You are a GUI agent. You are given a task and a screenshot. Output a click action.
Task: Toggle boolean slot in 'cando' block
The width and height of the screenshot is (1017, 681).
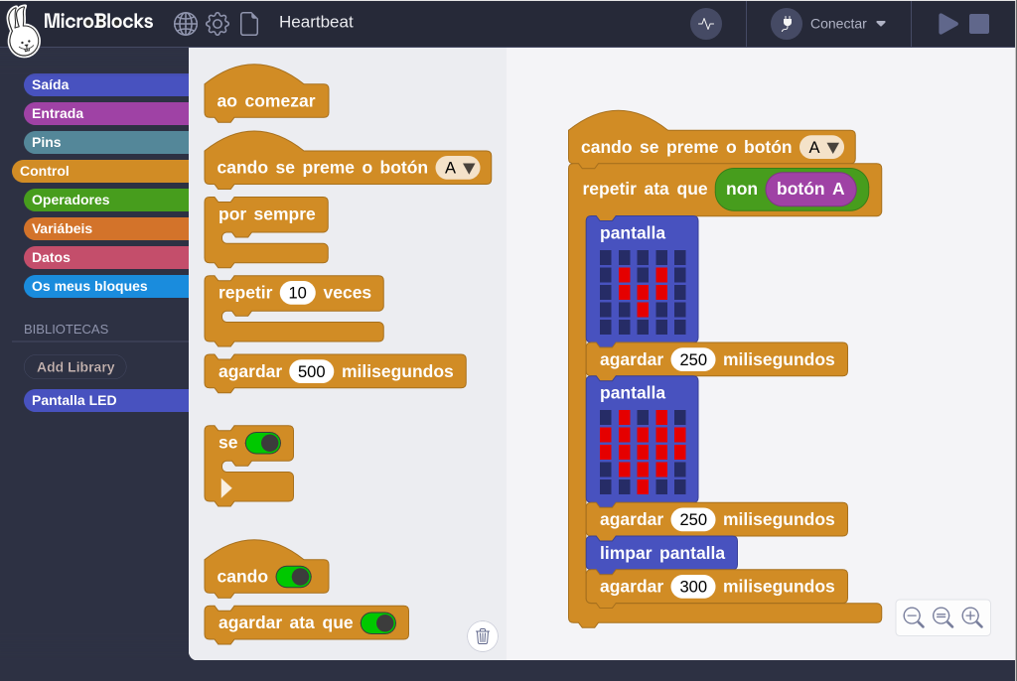point(293,577)
